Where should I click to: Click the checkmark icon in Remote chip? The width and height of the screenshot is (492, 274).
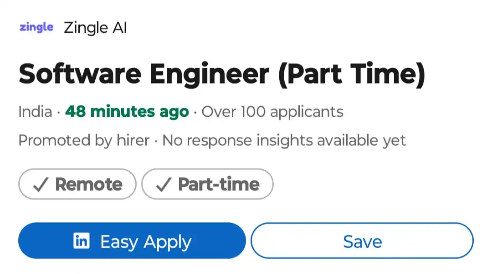click(41, 184)
